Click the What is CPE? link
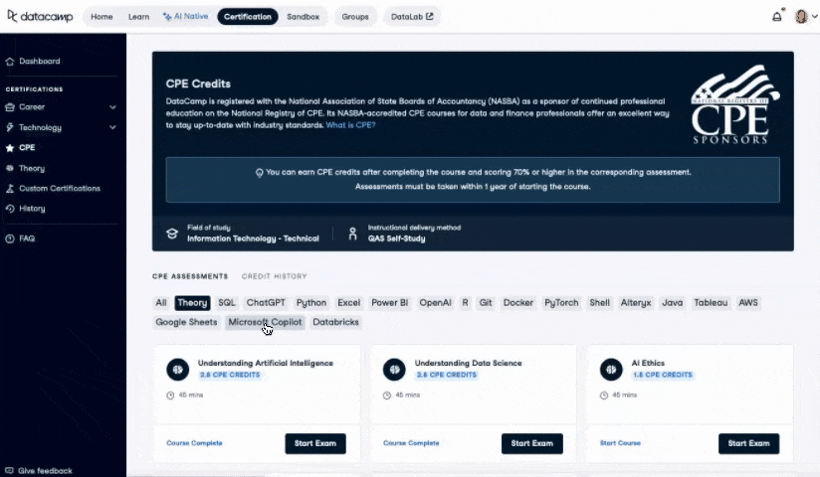Screen dimensions: 820x477 click(350, 125)
